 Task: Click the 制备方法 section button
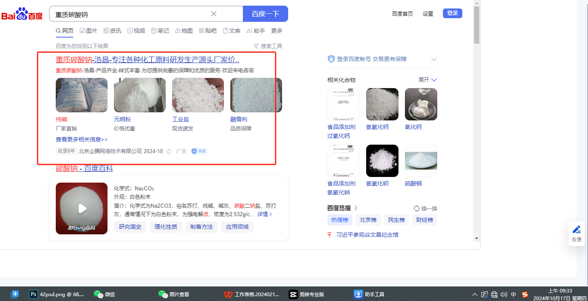point(201,227)
